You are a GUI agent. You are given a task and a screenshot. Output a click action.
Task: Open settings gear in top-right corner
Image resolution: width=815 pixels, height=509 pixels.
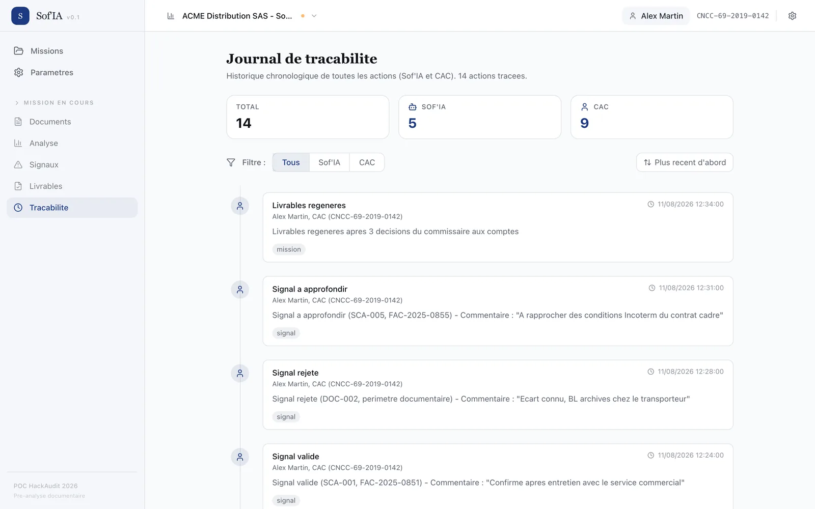point(792,16)
